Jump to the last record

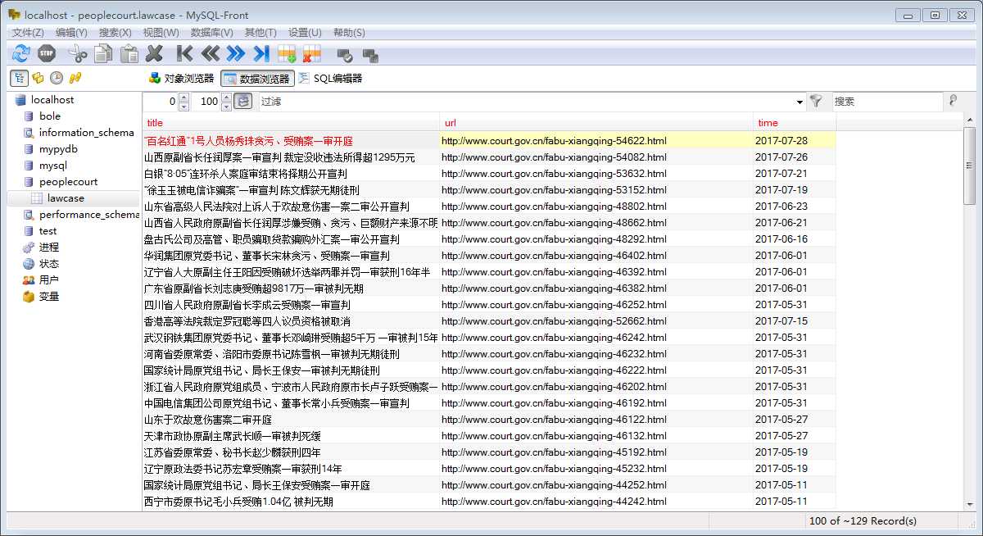(x=261, y=54)
